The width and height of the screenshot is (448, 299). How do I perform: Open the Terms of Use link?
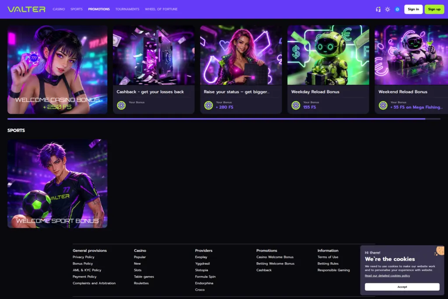point(328,257)
